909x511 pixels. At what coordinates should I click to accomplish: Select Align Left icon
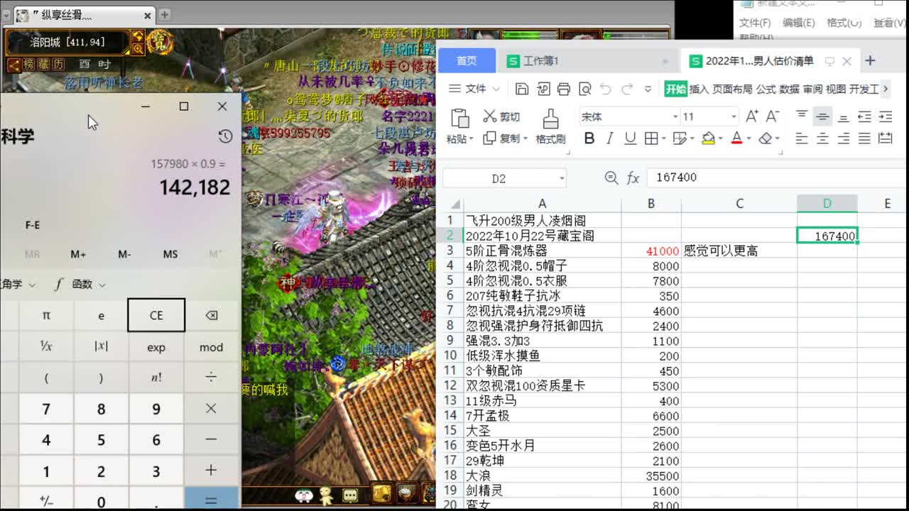(802, 138)
